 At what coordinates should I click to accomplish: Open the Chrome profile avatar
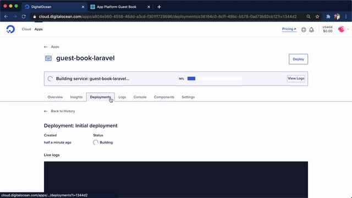(337, 16)
